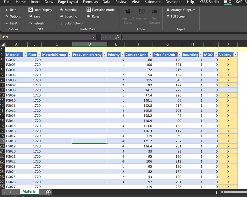Switch to the Developer ribbon tab
This screenshot has width=247, height=197.
(x=173, y=2)
